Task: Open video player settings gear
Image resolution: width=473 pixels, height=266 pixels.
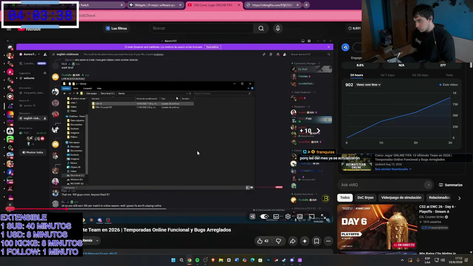Action: [288, 216]
